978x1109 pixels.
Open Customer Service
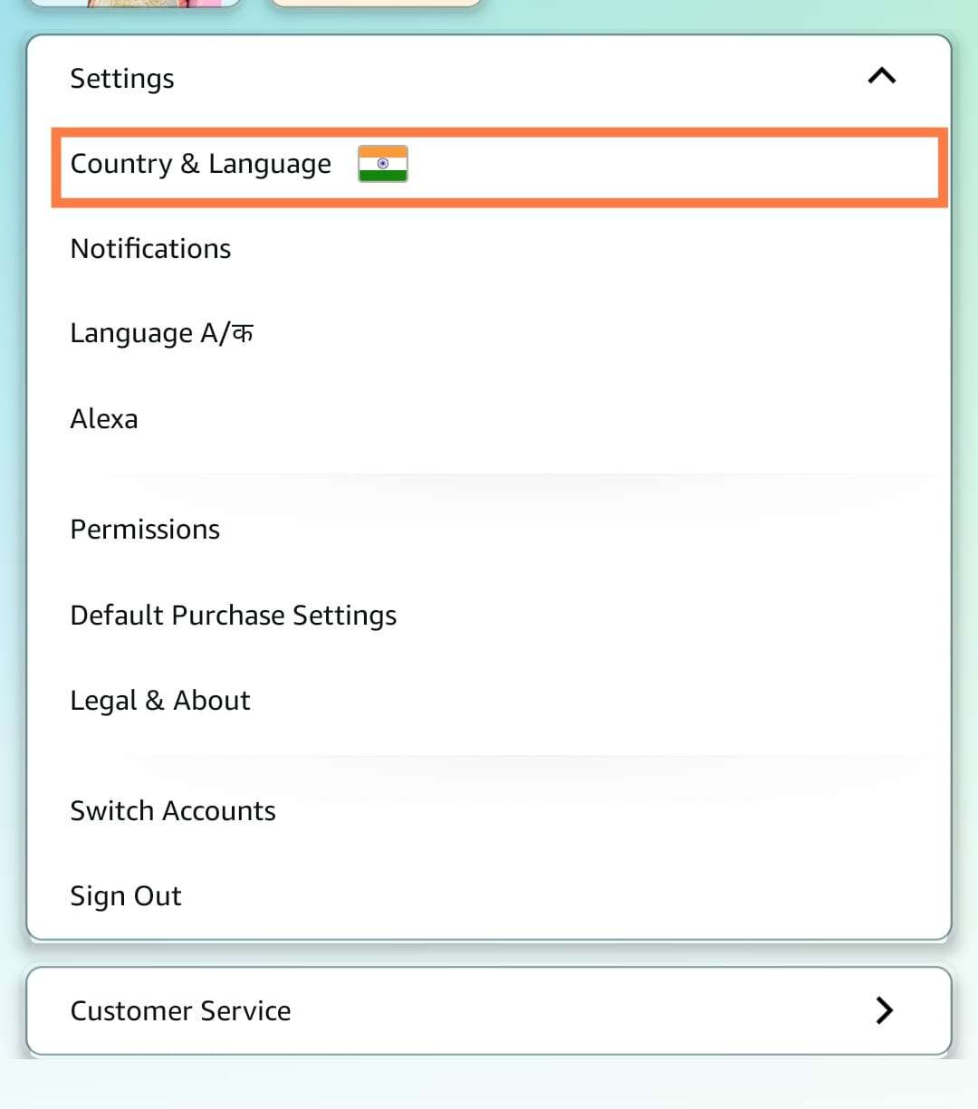(180, 1010)
